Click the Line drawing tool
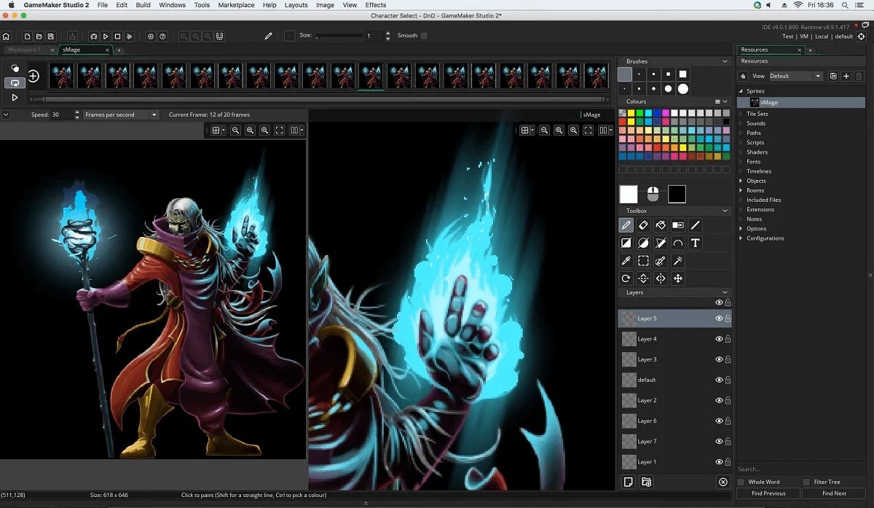 [x=696, y=225]
